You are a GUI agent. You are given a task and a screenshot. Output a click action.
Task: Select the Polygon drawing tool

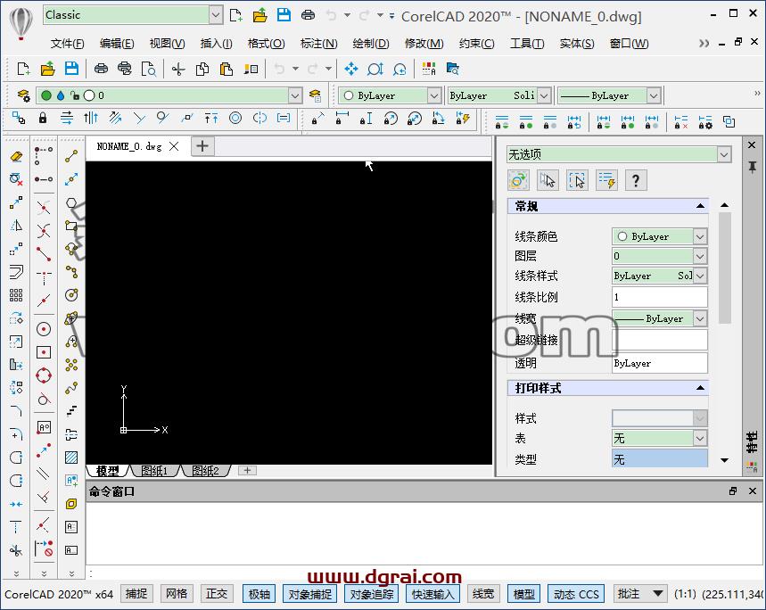(x=71, y=202)
